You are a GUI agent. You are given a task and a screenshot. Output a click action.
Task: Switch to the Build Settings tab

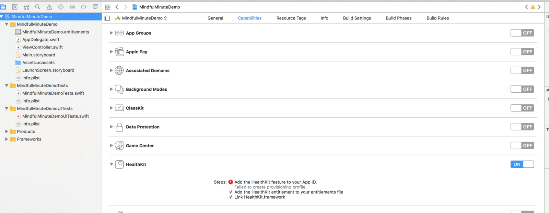coord(357,18)
